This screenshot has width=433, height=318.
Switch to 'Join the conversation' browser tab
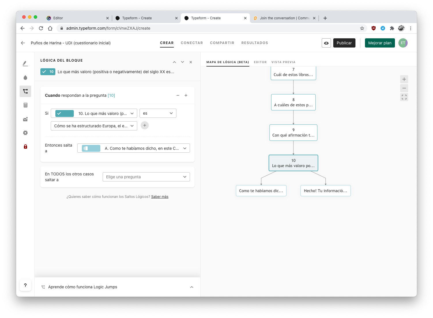(284, 18)
